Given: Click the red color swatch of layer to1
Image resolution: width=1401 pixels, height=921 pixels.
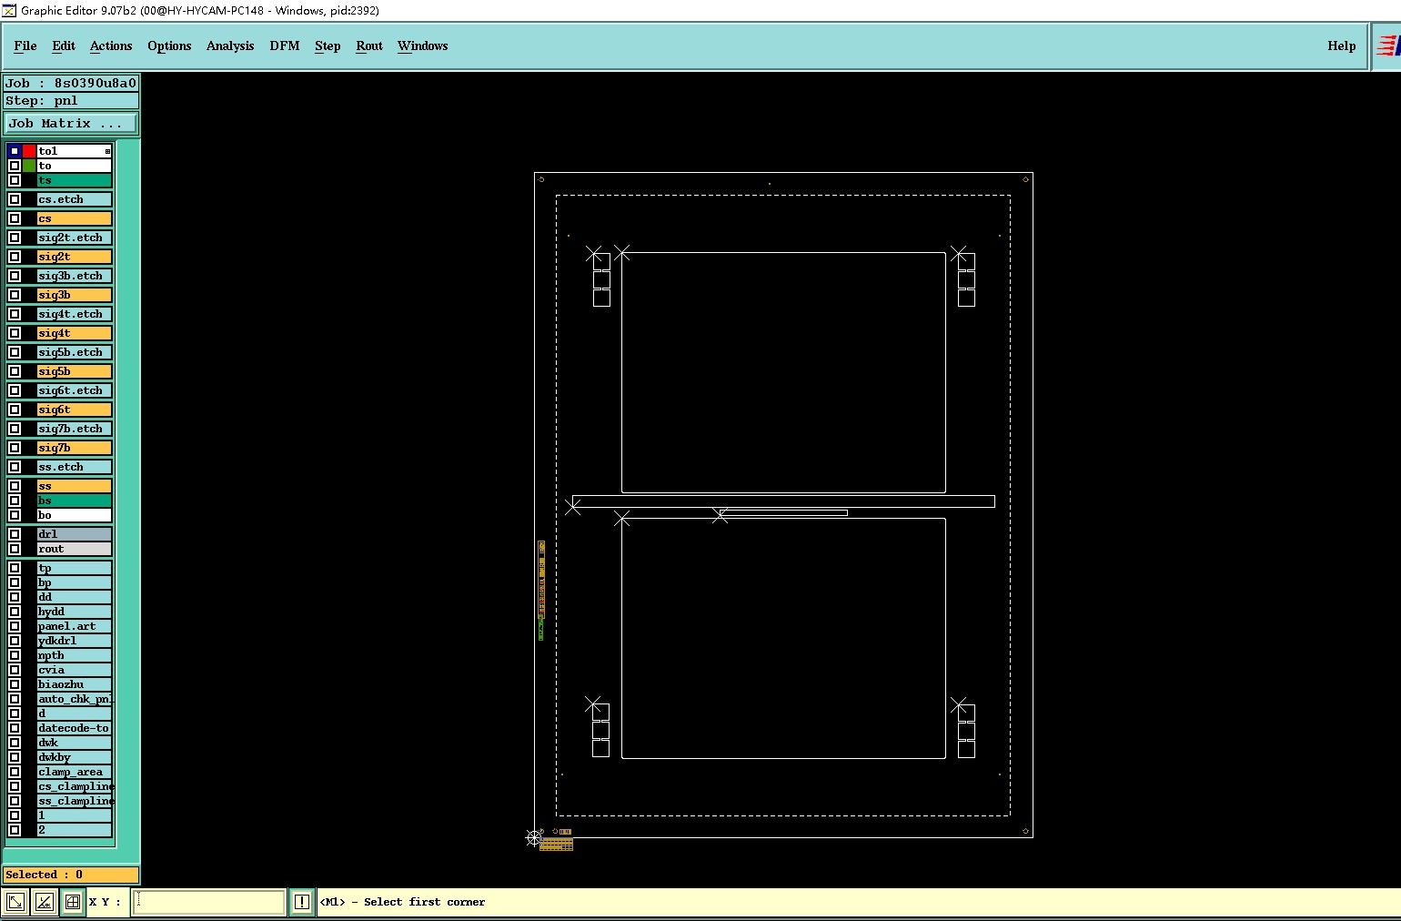Looking at the screenshot, I should pyautogui.click(x=29, y=151).
